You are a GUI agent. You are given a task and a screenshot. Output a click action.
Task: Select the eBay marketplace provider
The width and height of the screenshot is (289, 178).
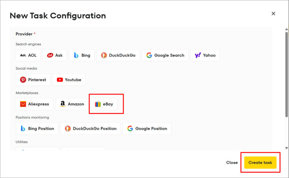click(x=104, y=104)
